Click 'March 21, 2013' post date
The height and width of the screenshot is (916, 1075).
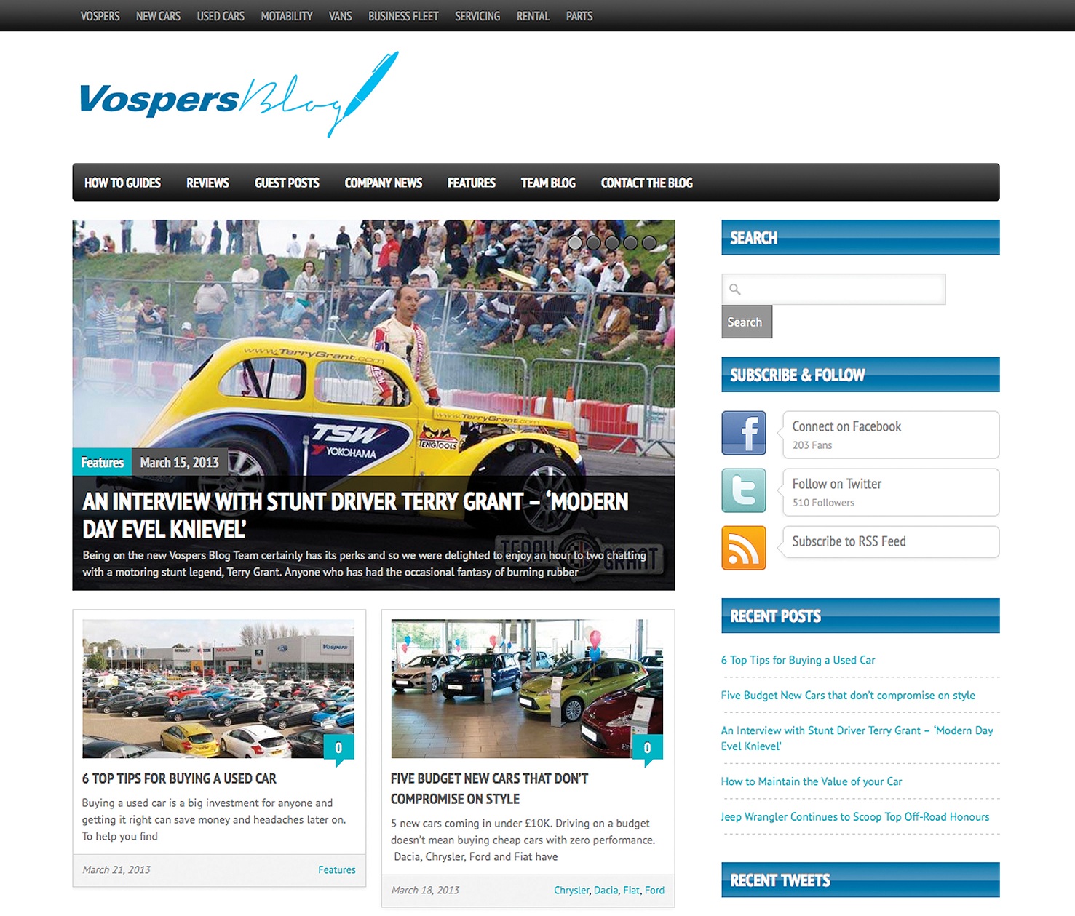116,869
